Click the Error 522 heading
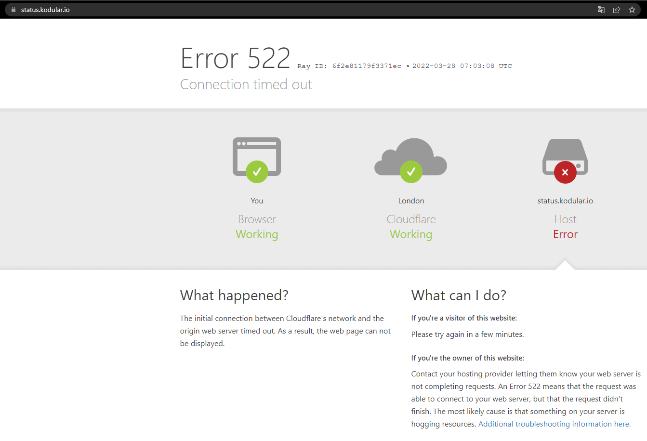 tap(235, 58)
